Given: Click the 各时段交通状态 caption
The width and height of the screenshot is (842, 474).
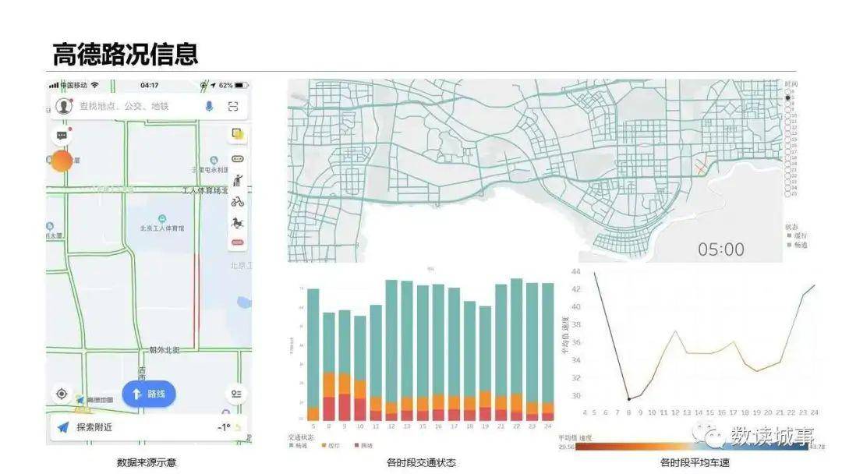Looking at the screenshot, I should [422, 462].
